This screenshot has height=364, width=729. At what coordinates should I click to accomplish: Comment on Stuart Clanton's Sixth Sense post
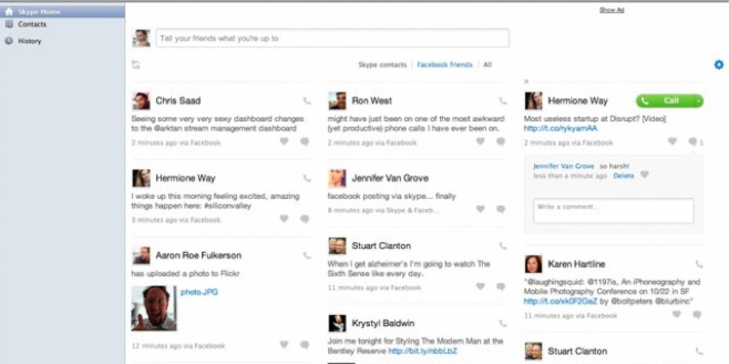[501, 286]
